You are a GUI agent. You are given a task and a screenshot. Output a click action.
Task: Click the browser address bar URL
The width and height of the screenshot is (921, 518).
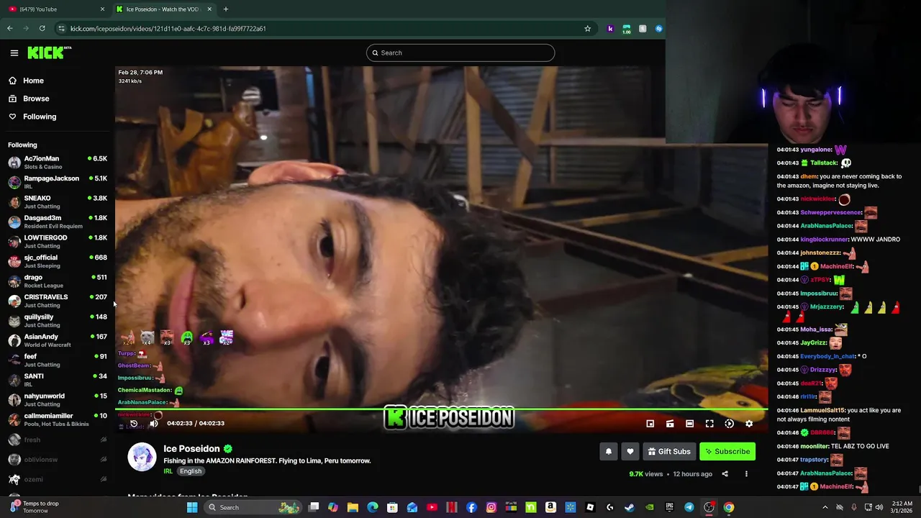tap(168, 29)
